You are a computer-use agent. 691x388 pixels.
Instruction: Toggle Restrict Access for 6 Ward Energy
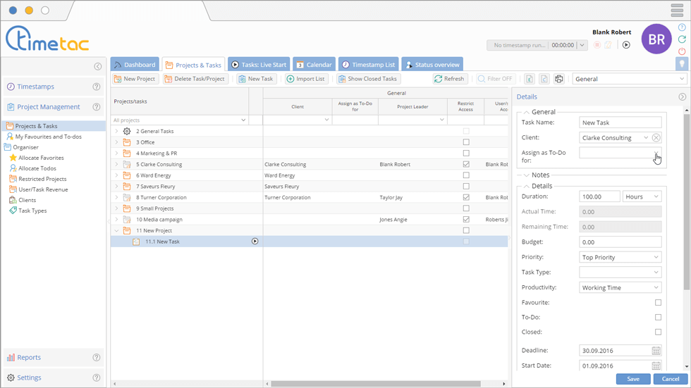(466, 175)
